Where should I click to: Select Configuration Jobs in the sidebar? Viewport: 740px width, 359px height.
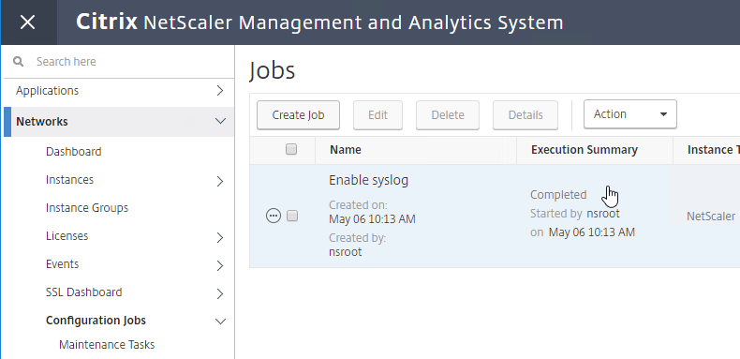click(x=96, y=321)
